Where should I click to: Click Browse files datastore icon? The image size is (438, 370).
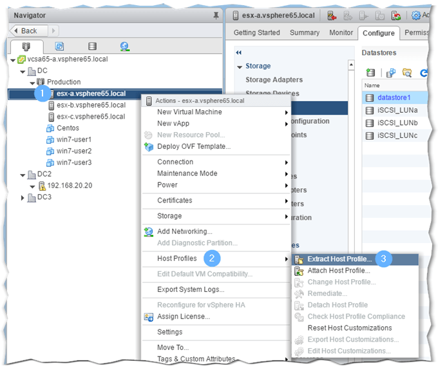pyautogui.click(x=407, y=73)
